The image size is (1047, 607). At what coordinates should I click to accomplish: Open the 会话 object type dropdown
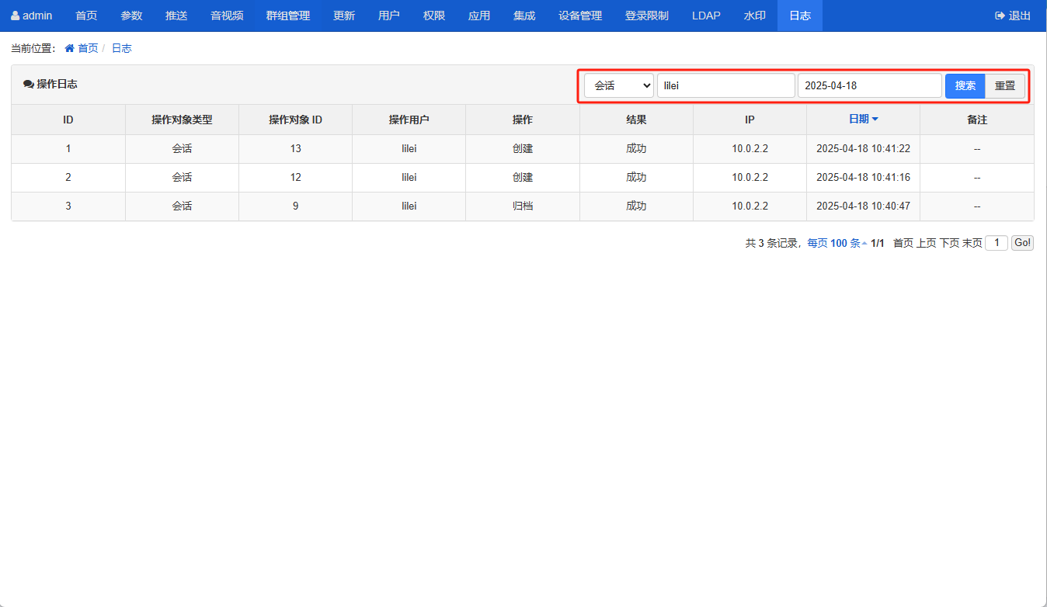[x=618, y=85]
